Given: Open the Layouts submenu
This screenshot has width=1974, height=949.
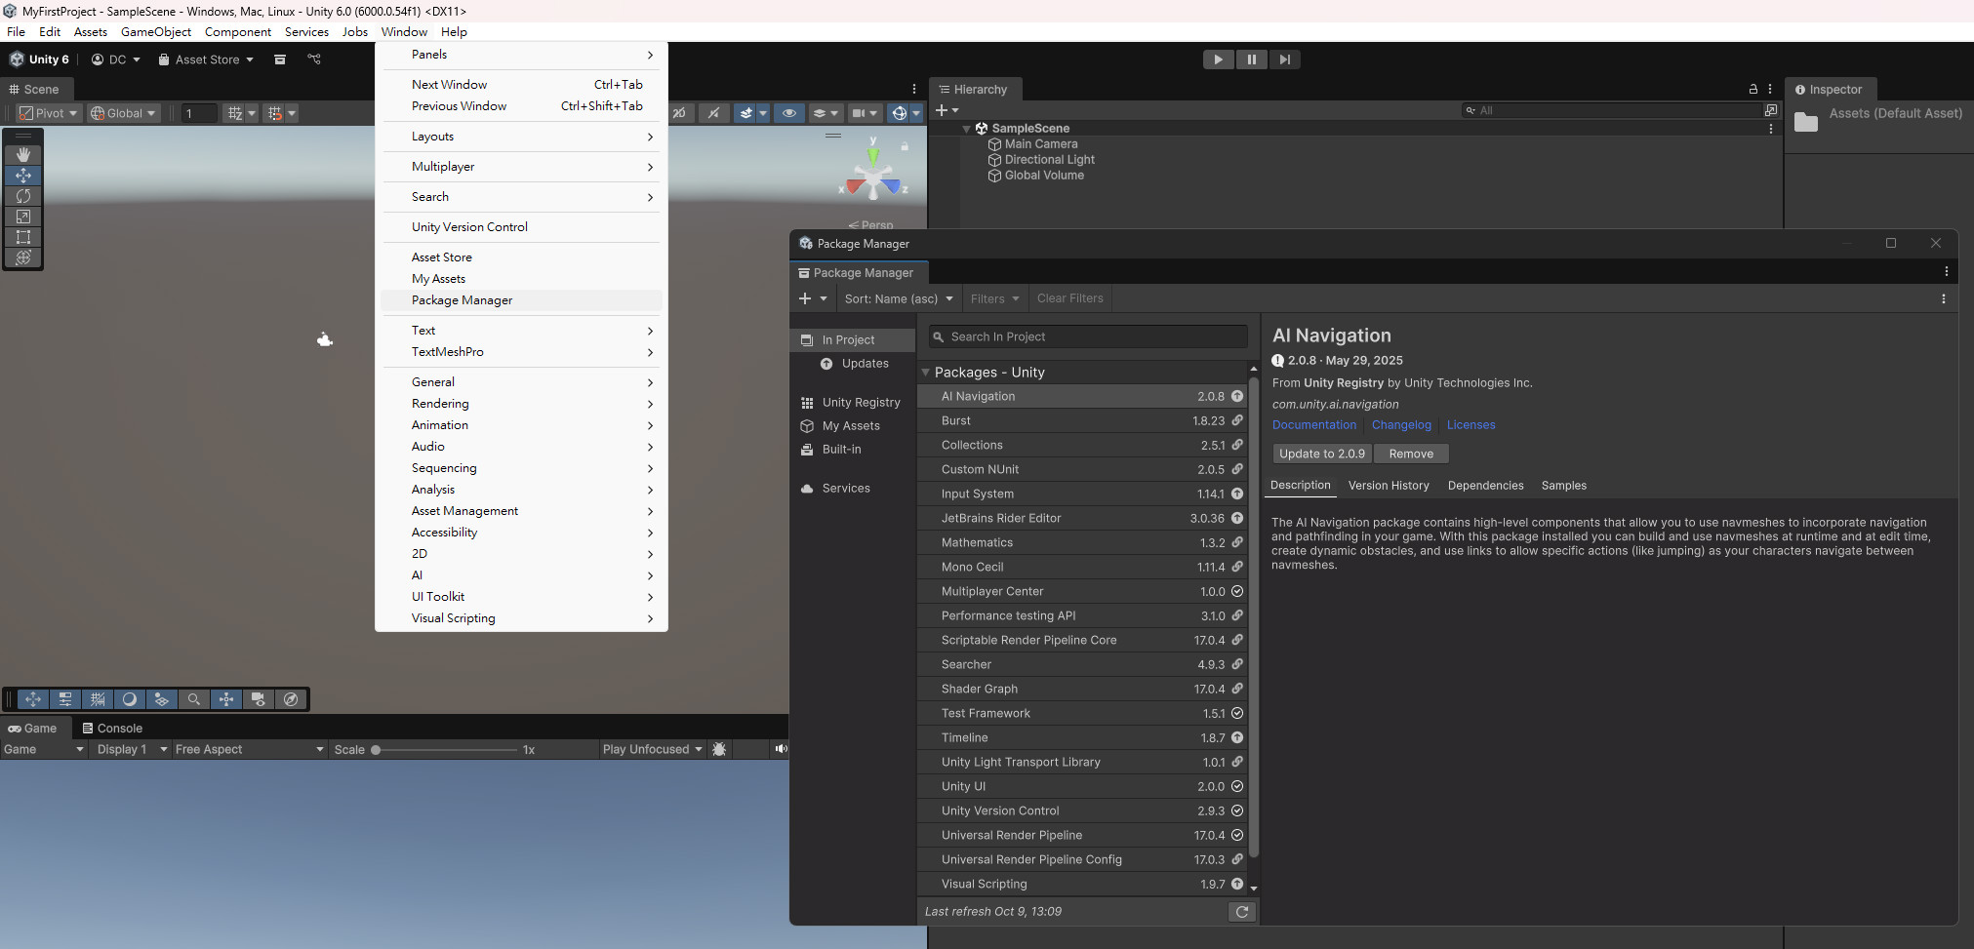Looking at the screenshot, I should (x=521, y=137).
